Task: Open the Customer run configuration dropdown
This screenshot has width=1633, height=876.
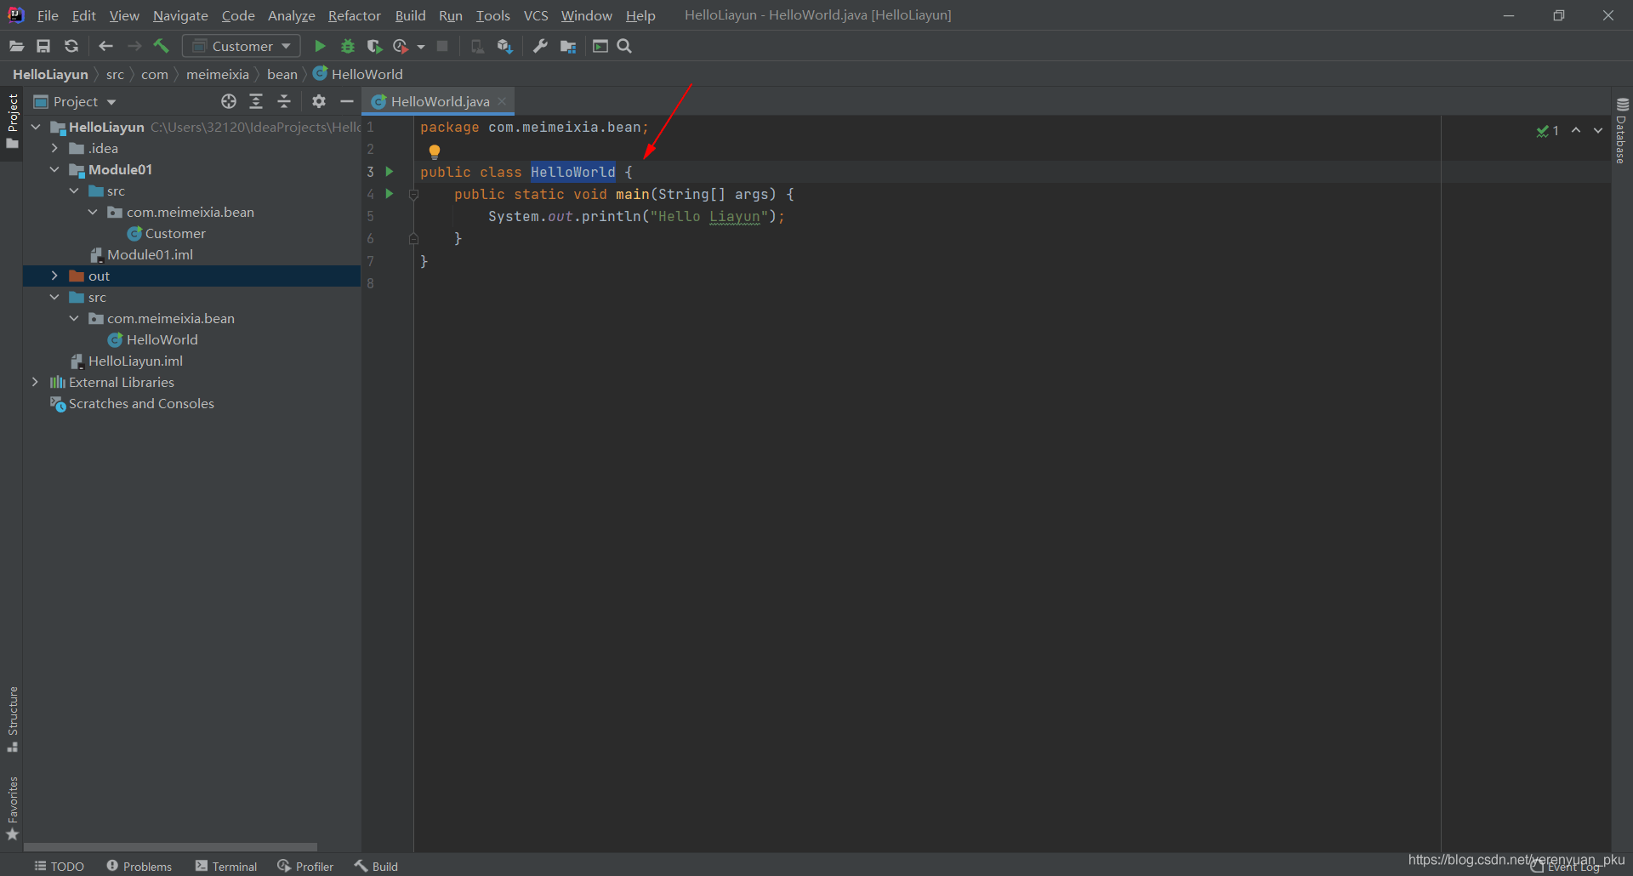Action: tap(242, 46)
